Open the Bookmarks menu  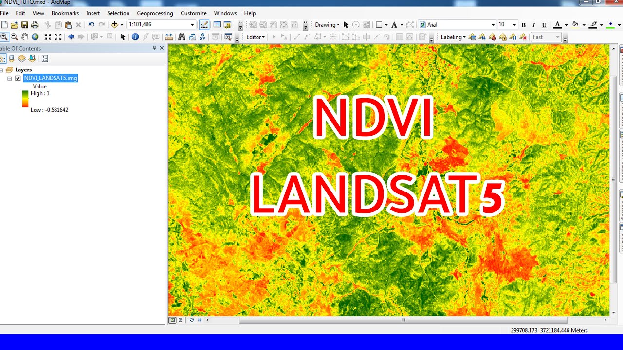click(x=65, y=13)
